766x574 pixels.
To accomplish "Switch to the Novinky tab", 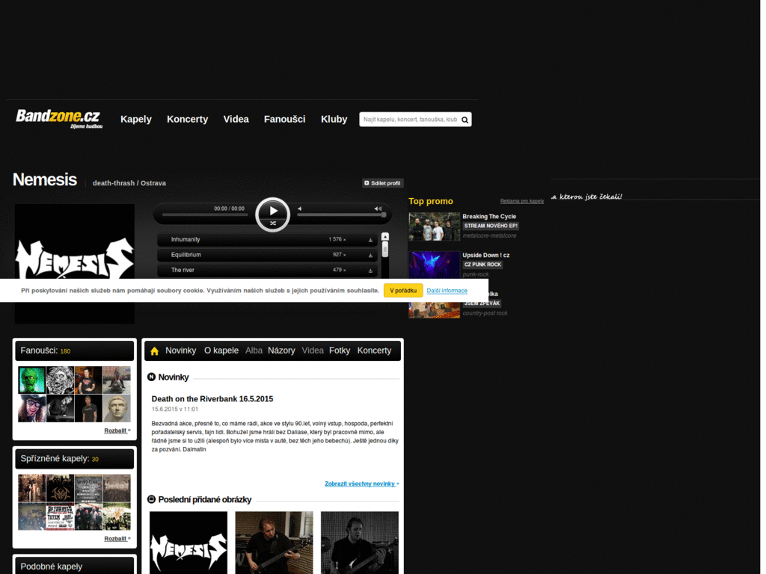I will click(181, 351).
